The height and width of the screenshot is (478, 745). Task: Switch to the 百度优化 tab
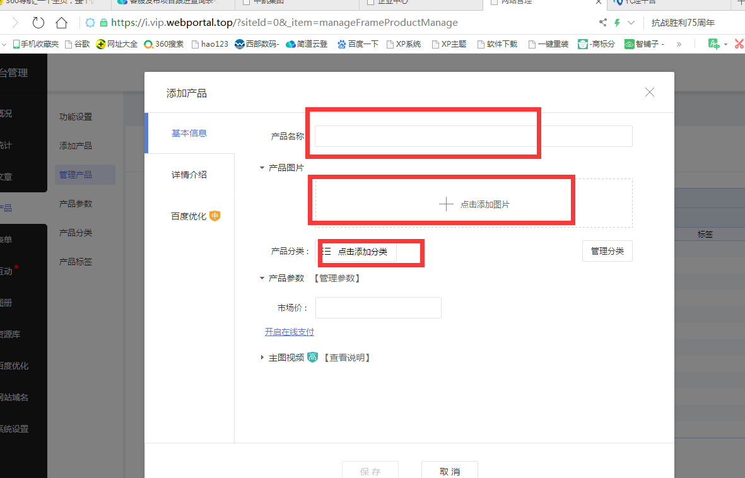(x=189, y=216)
